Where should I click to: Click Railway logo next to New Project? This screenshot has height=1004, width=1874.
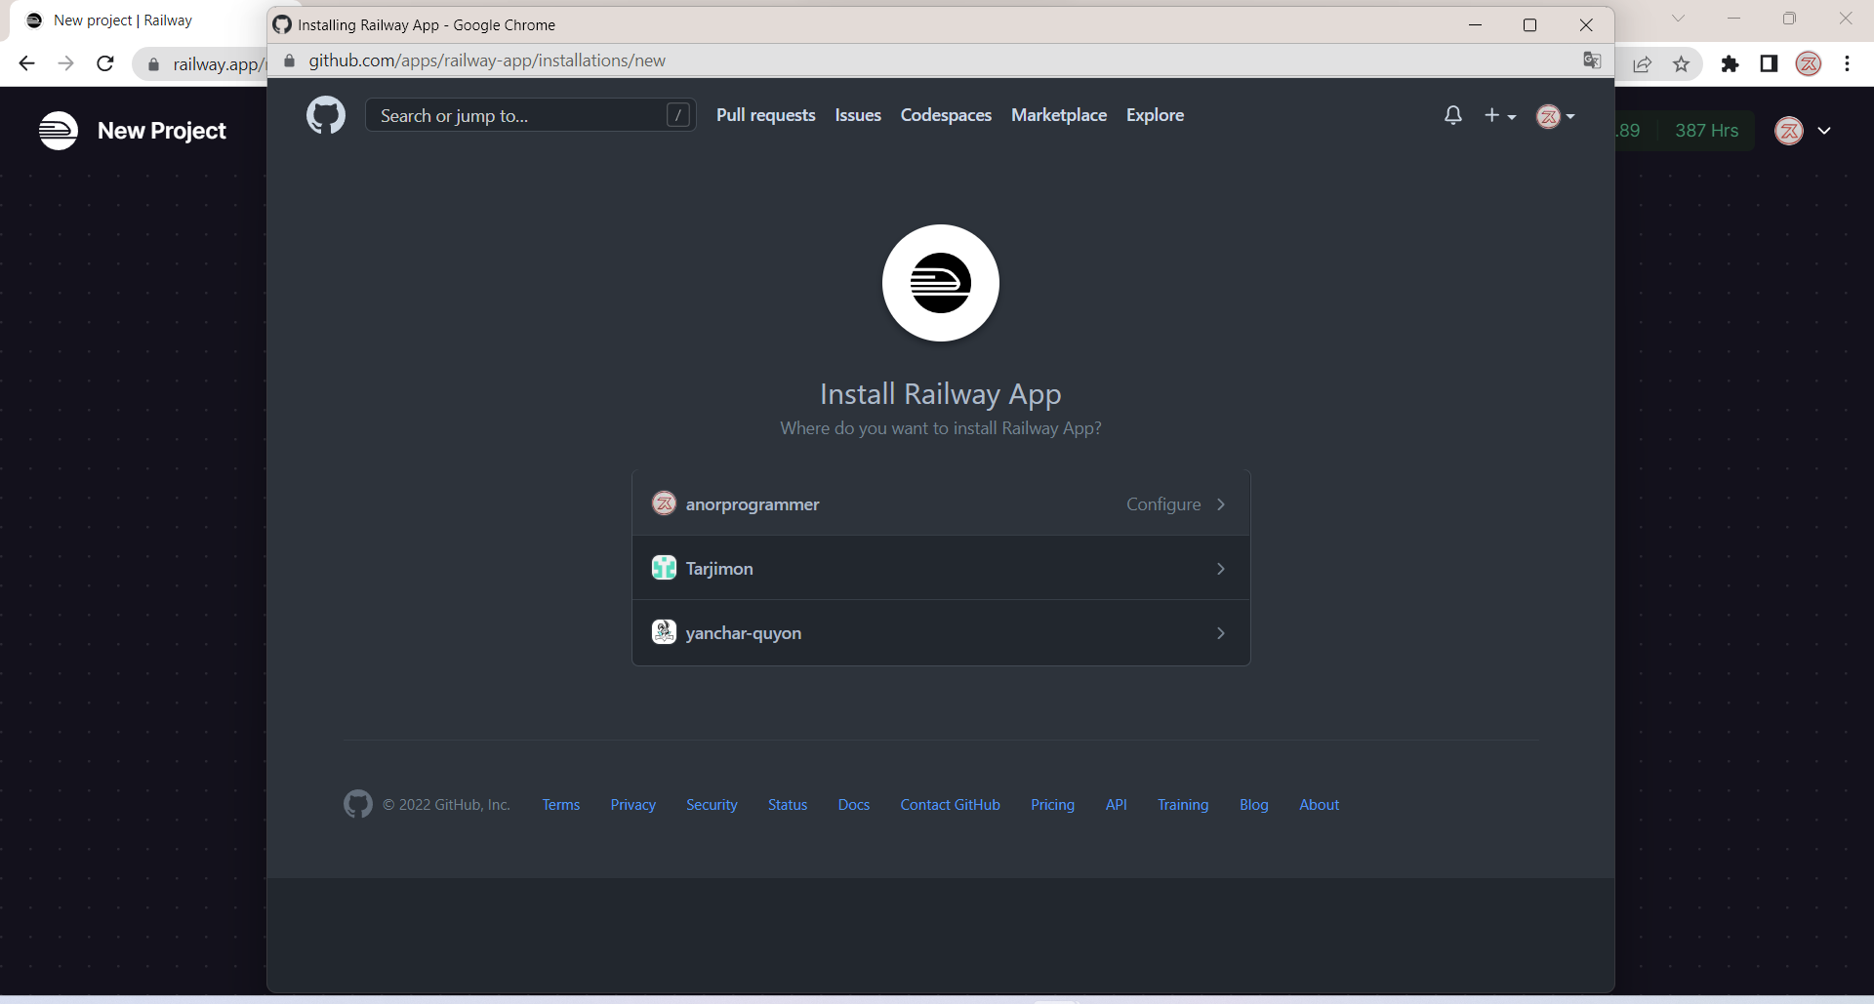pos(59,131)
